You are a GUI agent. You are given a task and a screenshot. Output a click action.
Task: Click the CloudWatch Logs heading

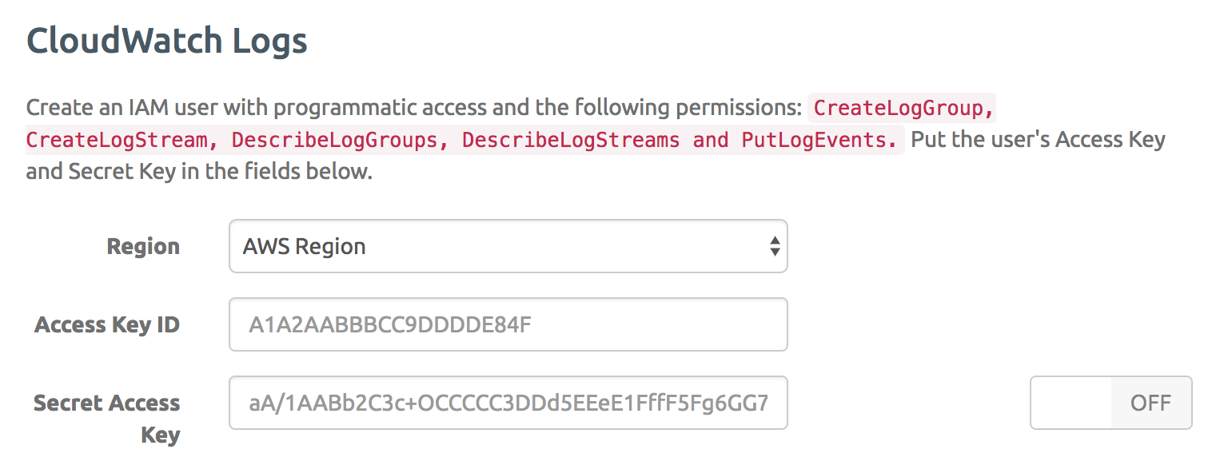pyautogui.click(x=167, y=39)
